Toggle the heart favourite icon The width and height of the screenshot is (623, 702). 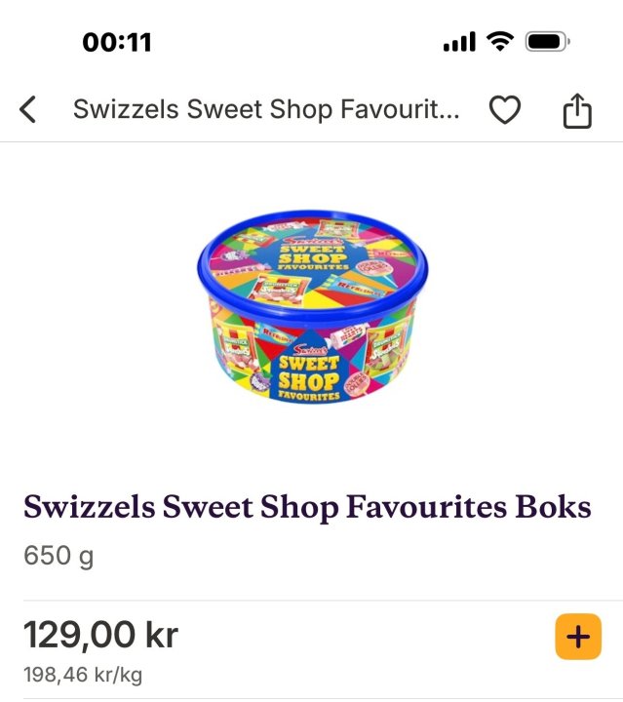504,110
